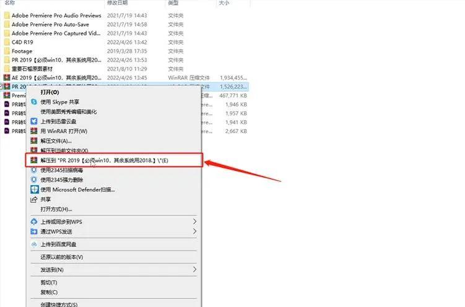Click the WinRAR 压缩文件 type in the AE 2019 row
Viewport: 465px width, 307px height.
point(189,77)
